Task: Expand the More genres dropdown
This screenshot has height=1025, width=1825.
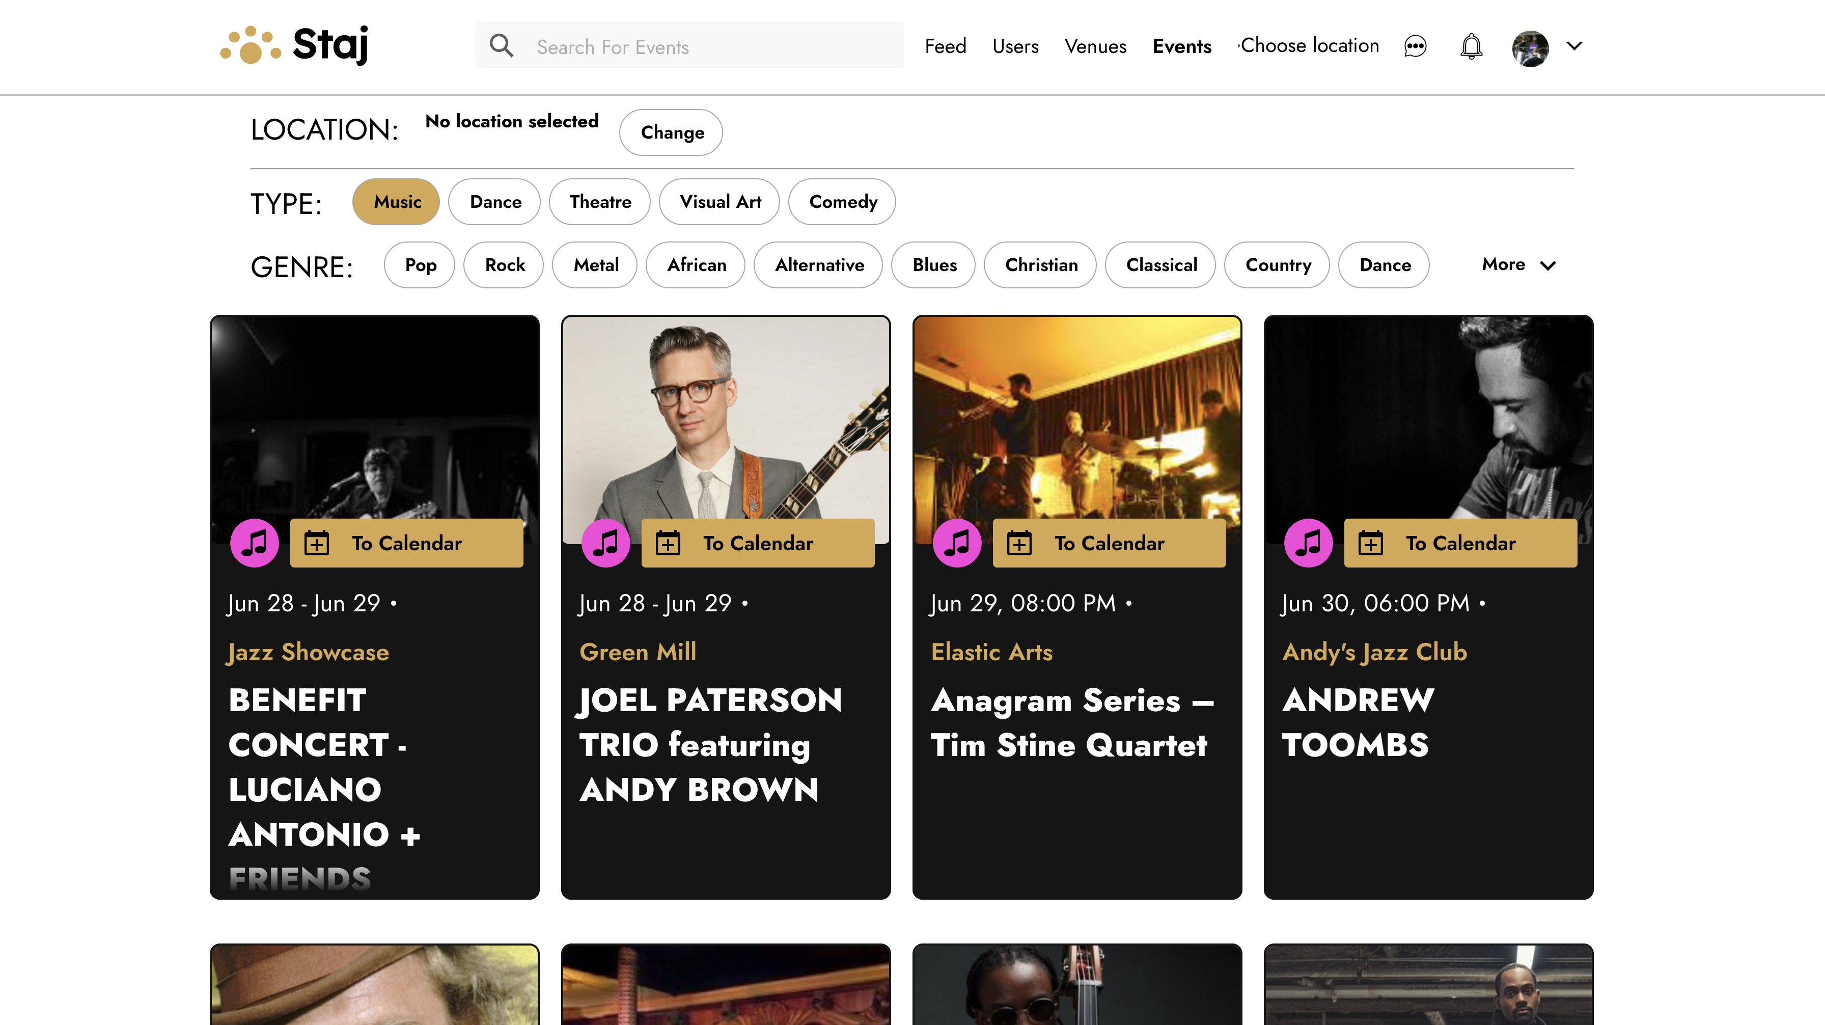Action: (x=1518, y=264)
